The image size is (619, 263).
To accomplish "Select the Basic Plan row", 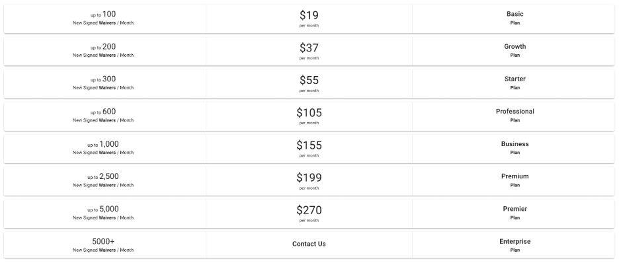I will (309, 19).
